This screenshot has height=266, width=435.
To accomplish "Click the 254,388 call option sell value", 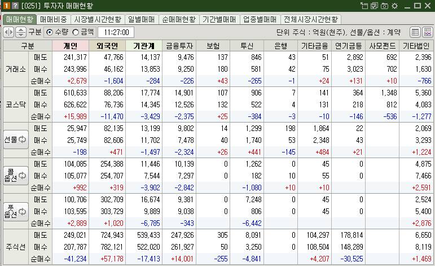I will pos(112,164).
